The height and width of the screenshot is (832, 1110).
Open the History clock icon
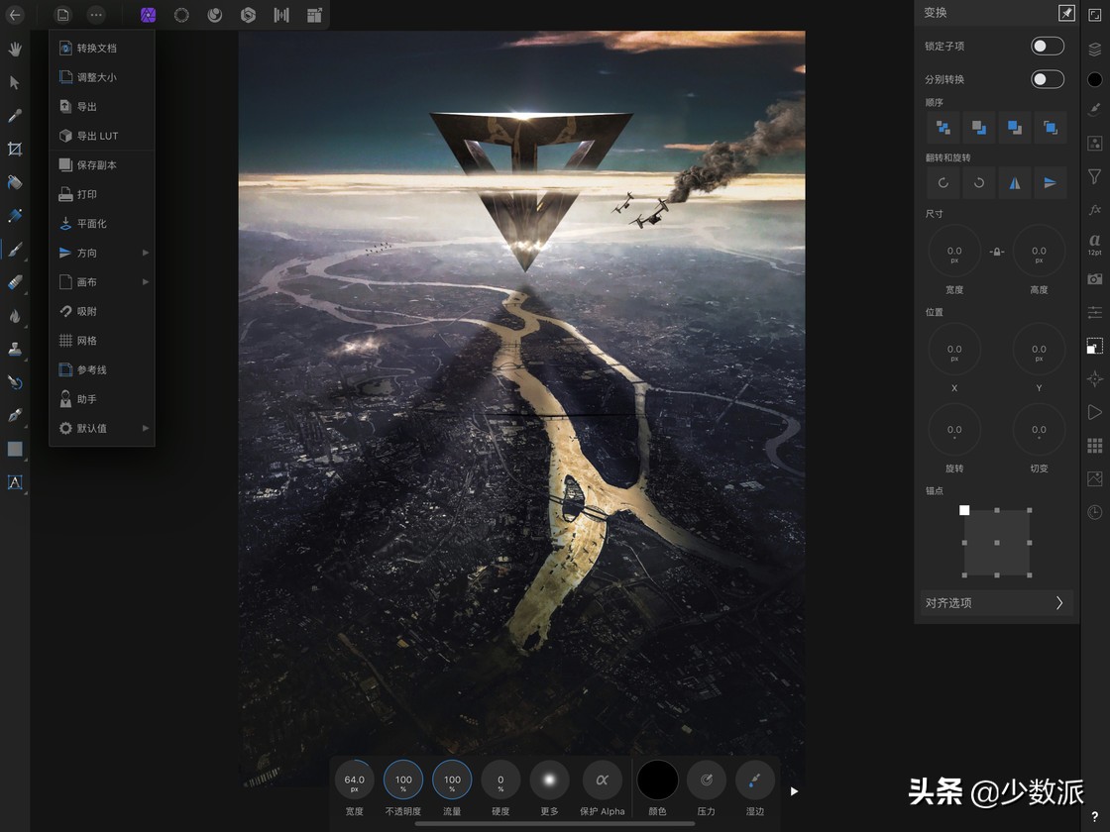tap(1094, 512)
